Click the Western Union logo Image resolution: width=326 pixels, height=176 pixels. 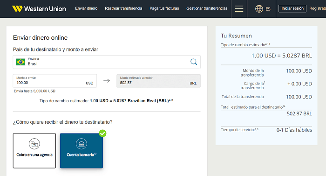click(x=39, y=8)
